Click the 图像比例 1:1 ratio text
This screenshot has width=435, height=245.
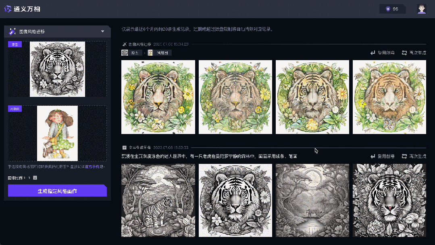tap(19, 178)
